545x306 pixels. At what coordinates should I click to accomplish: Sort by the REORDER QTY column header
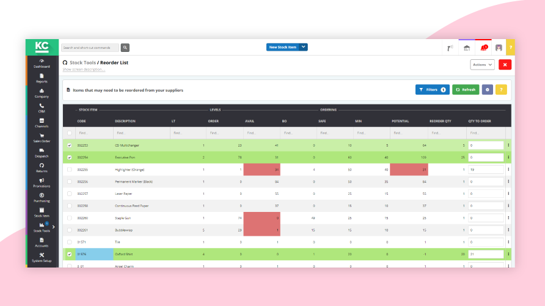440,121
